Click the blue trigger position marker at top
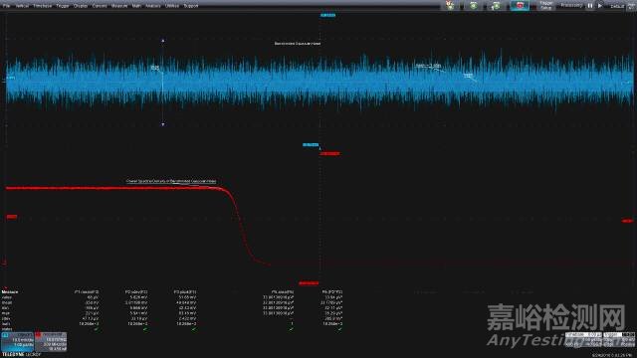Screen dimensions: 637x358 coord(327,16)
